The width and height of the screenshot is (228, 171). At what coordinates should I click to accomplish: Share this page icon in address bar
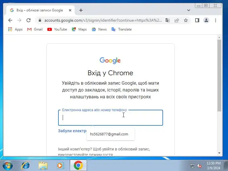[x=177, y=20]
